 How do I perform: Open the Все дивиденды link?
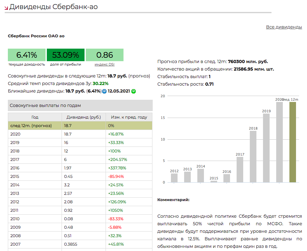[x=284, y=27]
